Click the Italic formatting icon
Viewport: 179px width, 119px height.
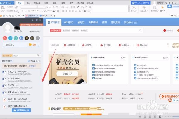pyautogui.click(x=26, y=11)
